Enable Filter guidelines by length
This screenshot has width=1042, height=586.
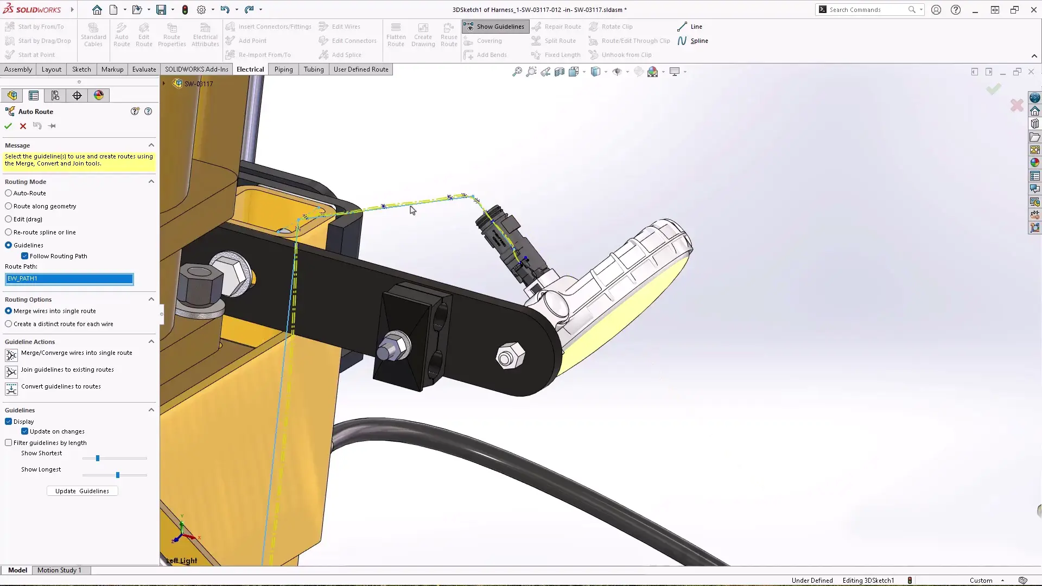(8, 442)
